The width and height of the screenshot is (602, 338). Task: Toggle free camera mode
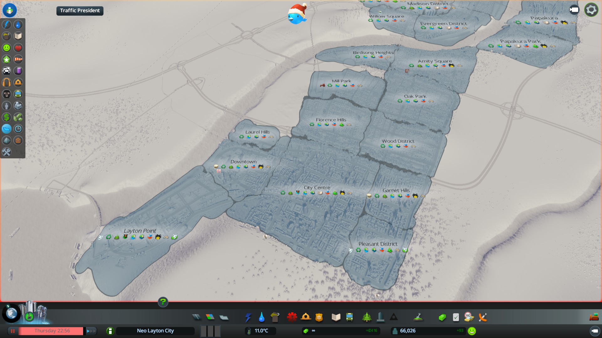tap(574, 10)
